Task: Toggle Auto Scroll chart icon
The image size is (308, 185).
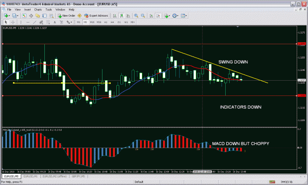Action: click(x=151, y=16)
